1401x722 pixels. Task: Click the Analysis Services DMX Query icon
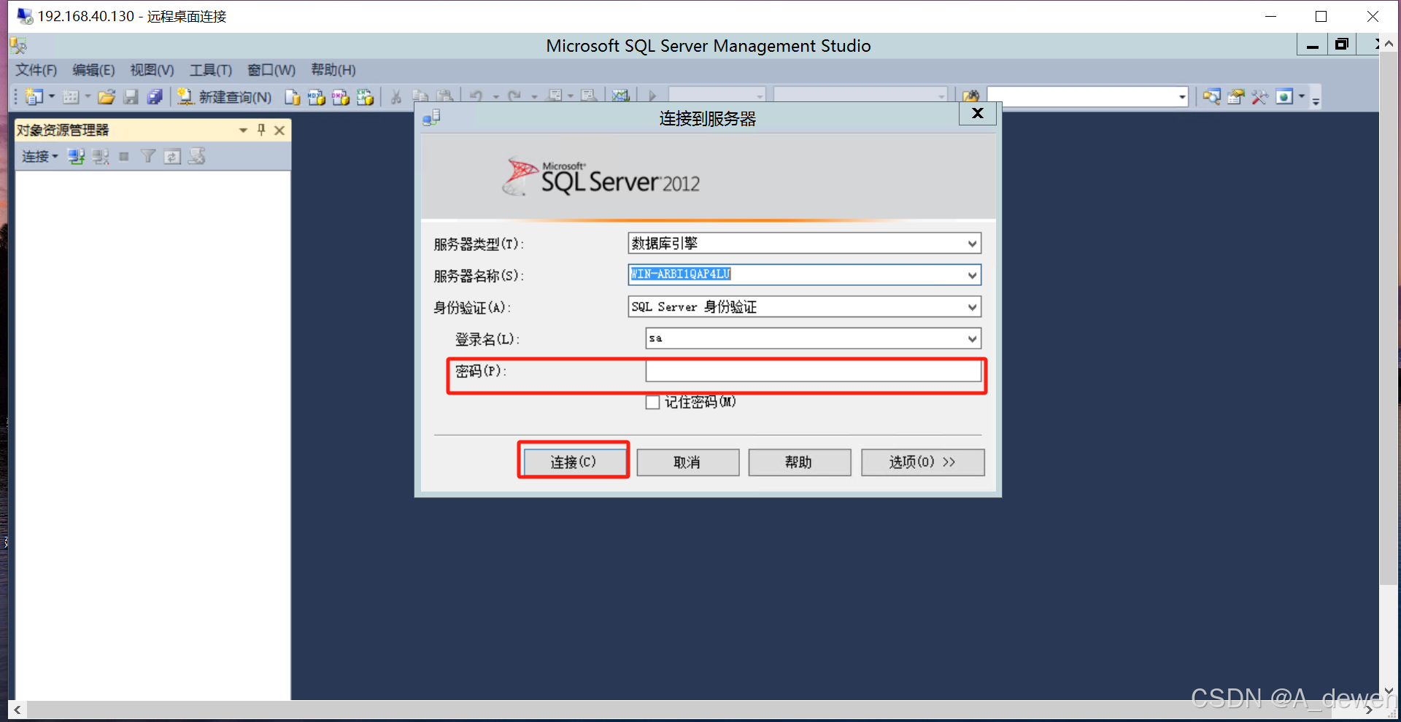pos(341,96)
